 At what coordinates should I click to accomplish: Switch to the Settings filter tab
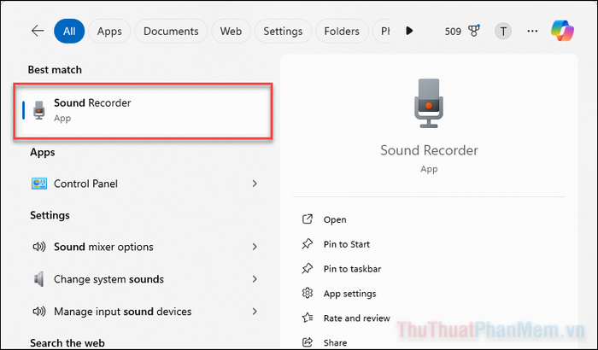[x=283, y=31]
